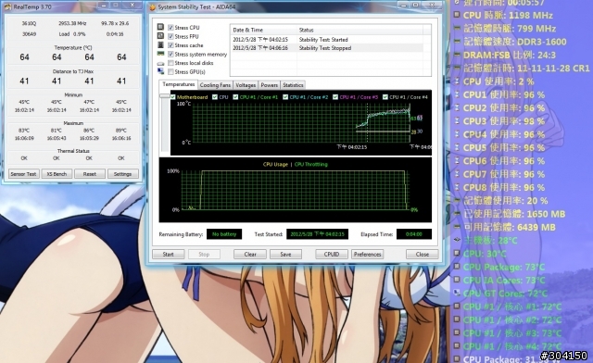Click the Elapsed Time 0:04:00 field

[414, 234]
